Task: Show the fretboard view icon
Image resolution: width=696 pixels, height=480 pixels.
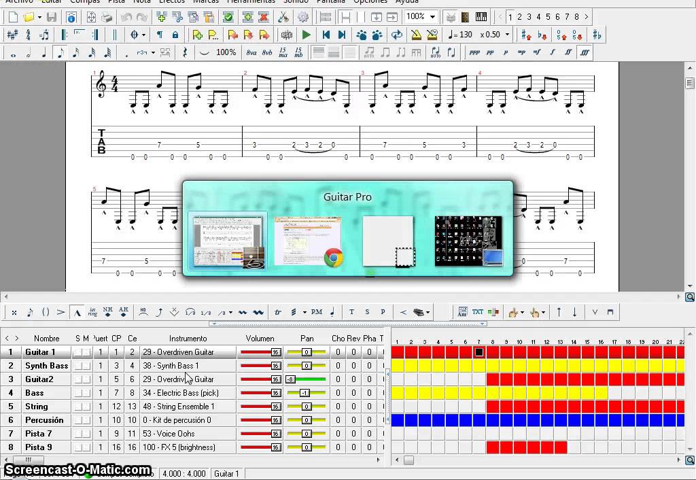Action: pos(465,17)
